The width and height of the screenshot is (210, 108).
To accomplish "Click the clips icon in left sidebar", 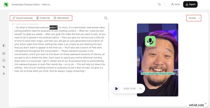I will tap(4, 46).
